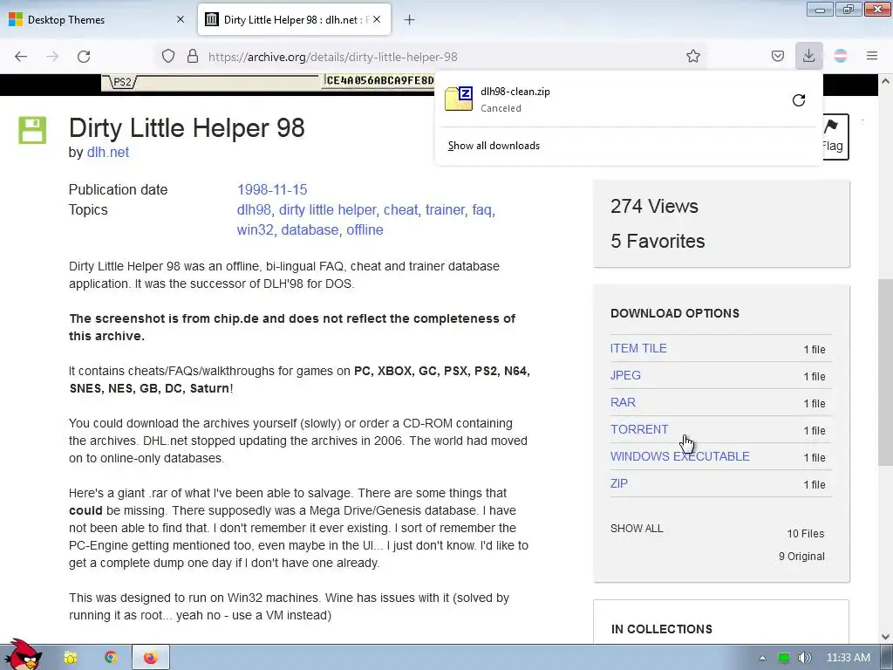This screenshot has width=893, height=670.
Task: Click the 5 Favorites statistic
Action: (658, 241)
